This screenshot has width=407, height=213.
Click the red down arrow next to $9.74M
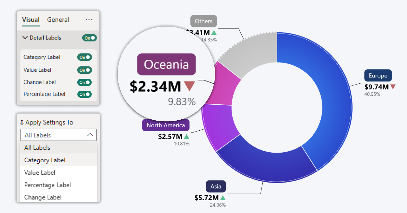393,87
